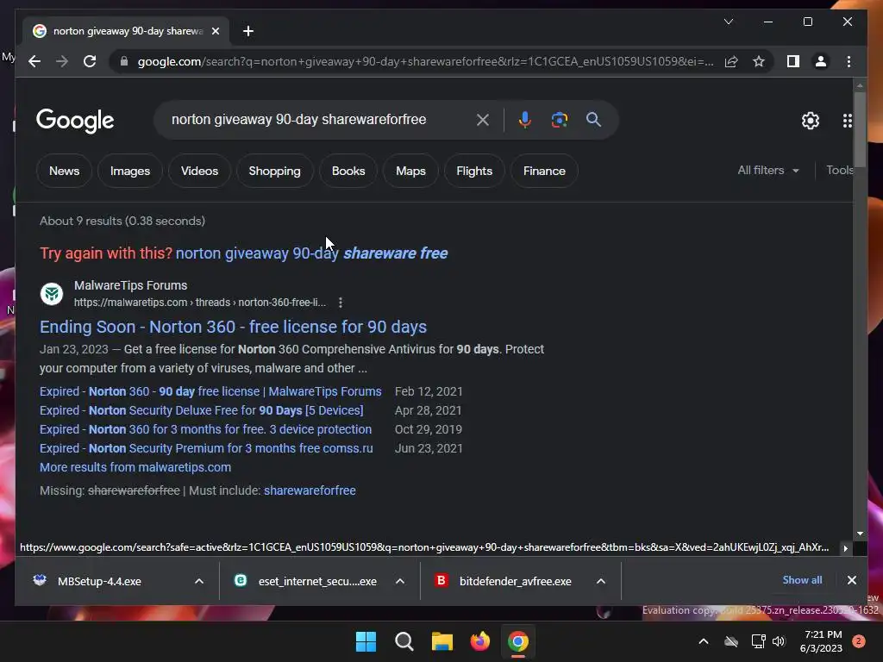Open Google apps grid
This screenshot has height=662, width=883.
pyautogui.click(x=847, y=121)
